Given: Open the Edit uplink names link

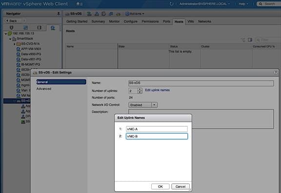Looking at the screenshot, I should 157,90.
